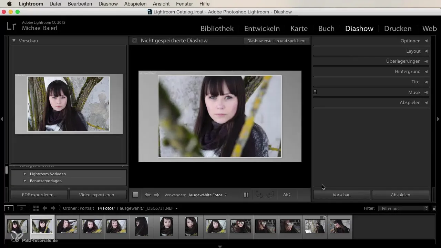Open the Apple menu
Image resolution: width=441 pixels, height=248 pixels.
[x=9, y=4]
